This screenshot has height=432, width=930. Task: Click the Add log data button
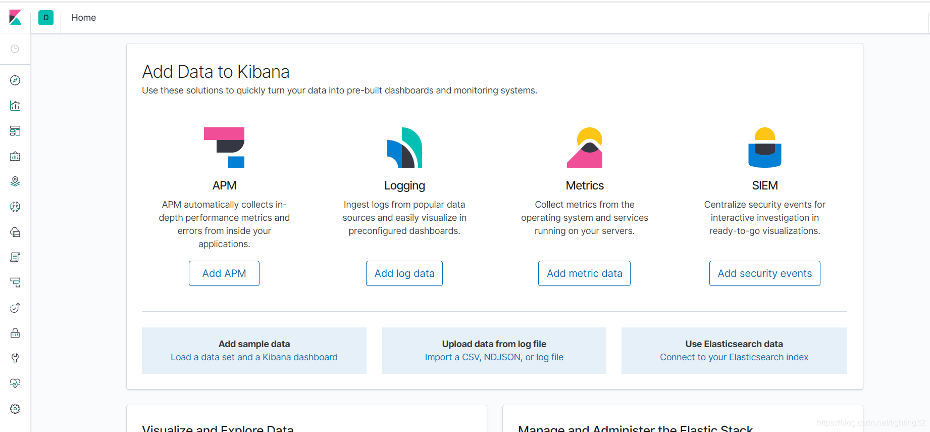(x=404, y=273)
